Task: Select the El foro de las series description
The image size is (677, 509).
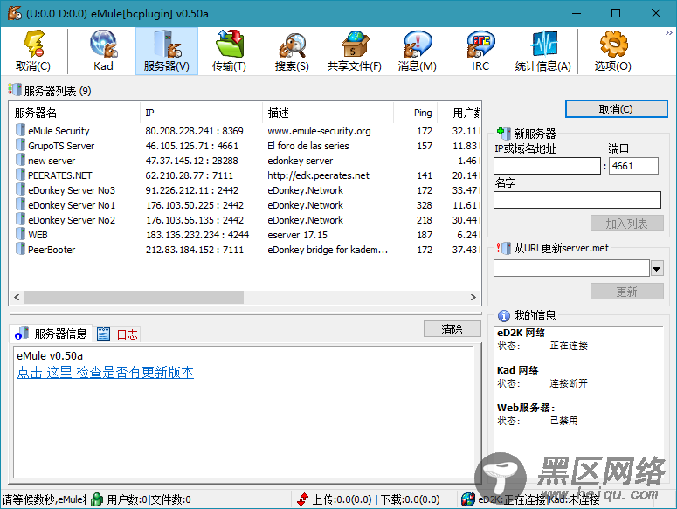Action: (307, 146)
